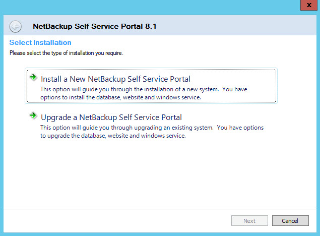Click 'to upgrade the database, website' text line

113,135
